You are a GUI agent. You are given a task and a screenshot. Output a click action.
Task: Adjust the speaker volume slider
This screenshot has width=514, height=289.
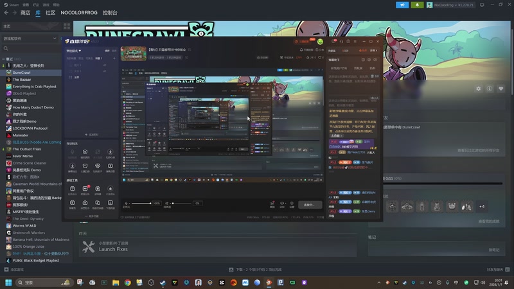(182, 204)
